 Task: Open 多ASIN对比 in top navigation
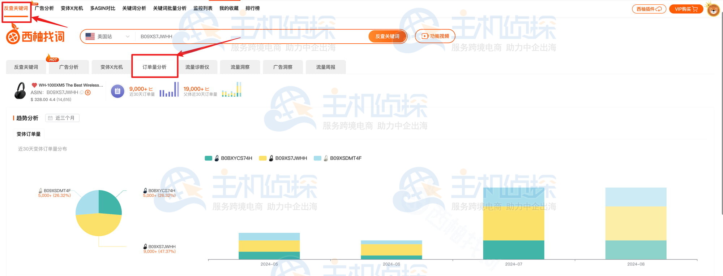[x=103, y=8]
